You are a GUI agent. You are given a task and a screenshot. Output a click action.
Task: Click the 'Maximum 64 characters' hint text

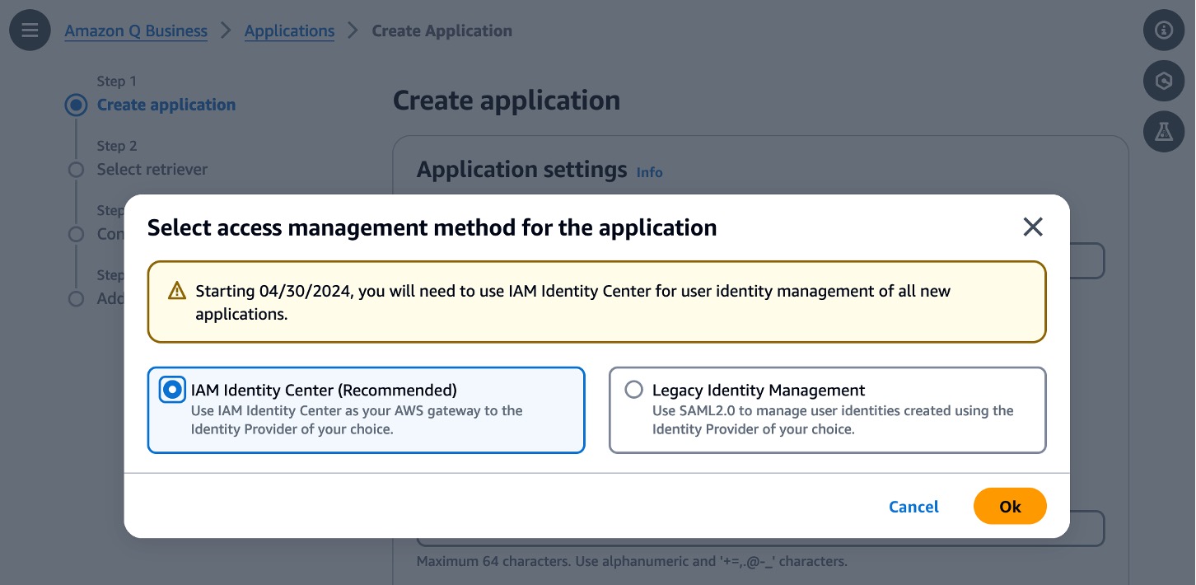632,562
